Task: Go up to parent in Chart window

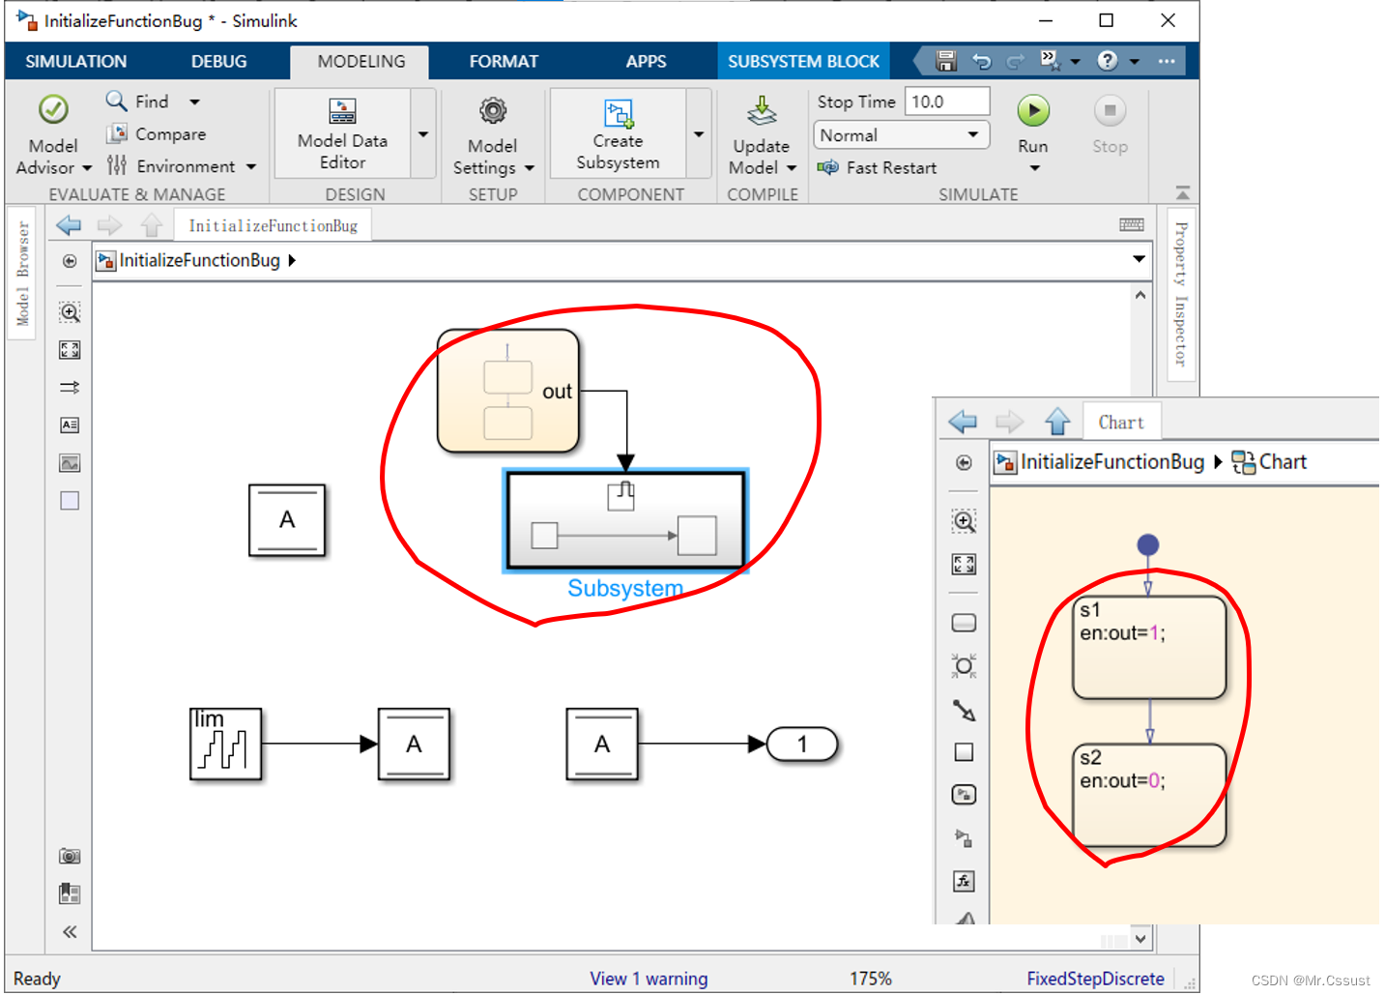Action: (x=1058, y=422)
